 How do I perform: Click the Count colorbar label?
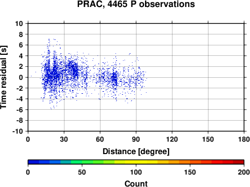[x=136, y=184]
